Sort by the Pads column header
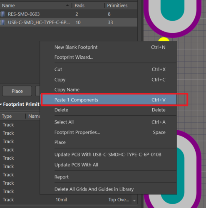Viewport: 206px width, 208px height. [x=88, y=5]
